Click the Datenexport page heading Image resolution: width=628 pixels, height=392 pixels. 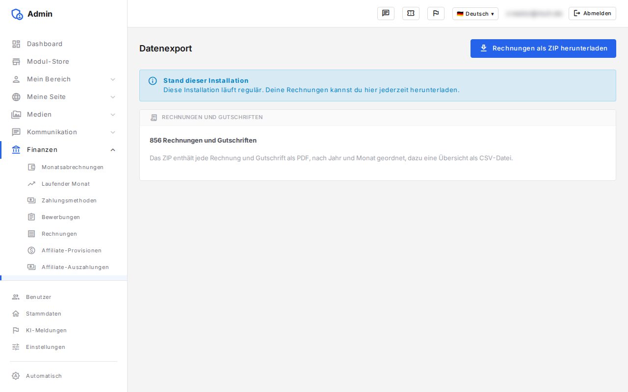pos(165,49)
